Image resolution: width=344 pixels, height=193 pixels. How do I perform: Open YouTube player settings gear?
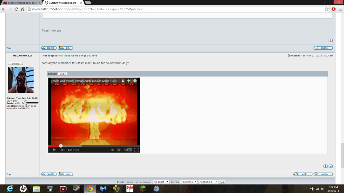(119, 150)
